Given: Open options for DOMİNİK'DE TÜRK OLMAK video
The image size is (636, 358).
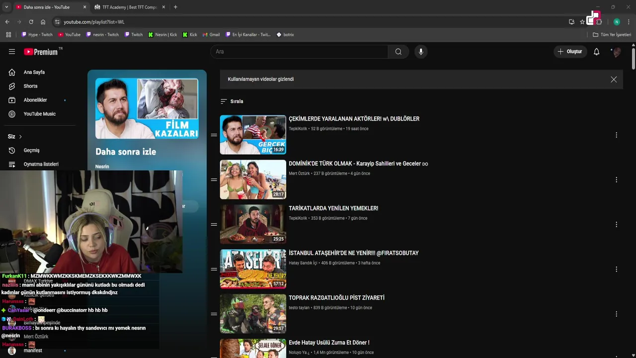Looking at the screenshot, I should point(616,180).
